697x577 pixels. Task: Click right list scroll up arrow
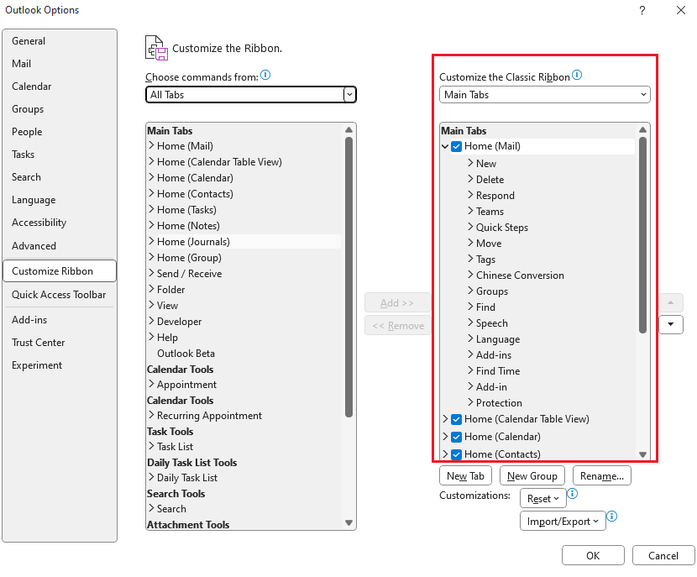point(642,130)
